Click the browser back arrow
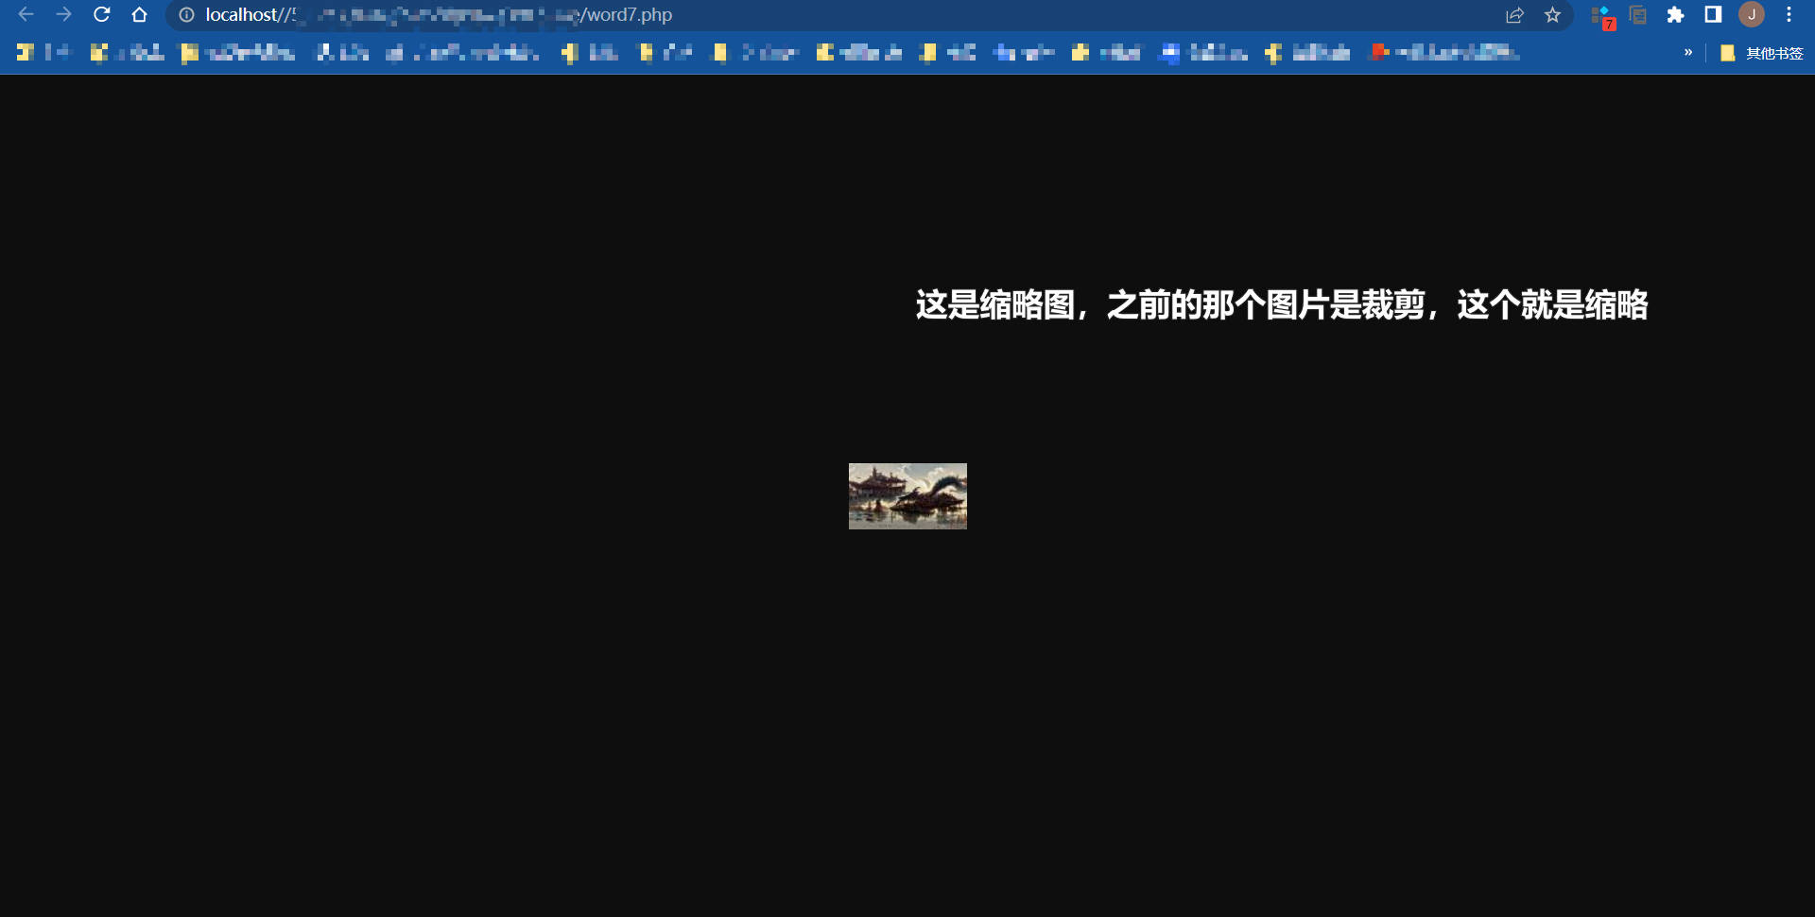This screenshot has width=1815, height=917. (26, 15)
